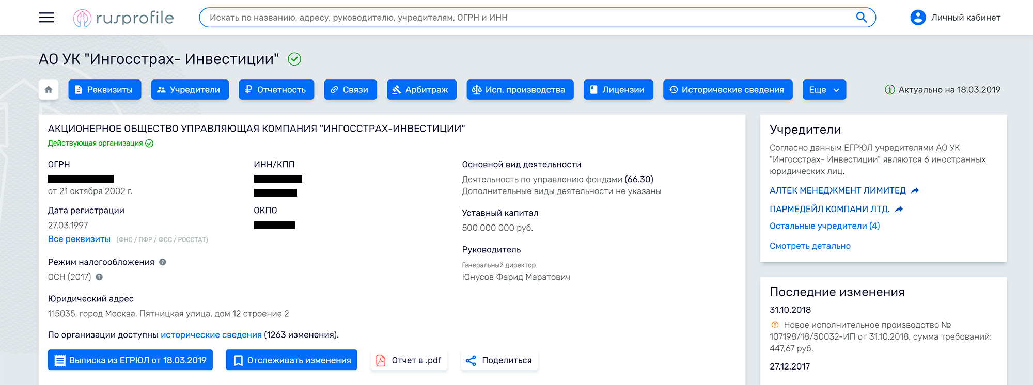Go to the home tab icon

(49, 89)
